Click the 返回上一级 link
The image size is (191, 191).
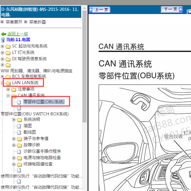click(x=18, y=34)
